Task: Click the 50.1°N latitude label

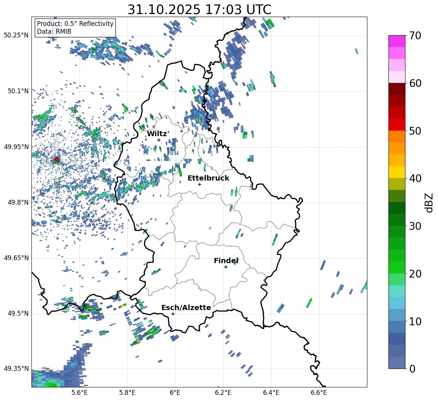Action: (18, 91)
